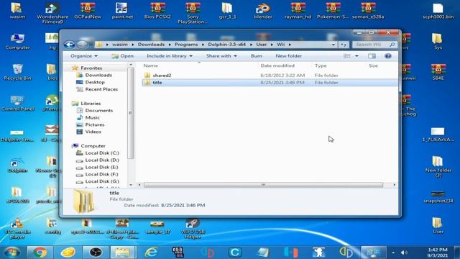Open the views dropdown arrow

(356, 56)
